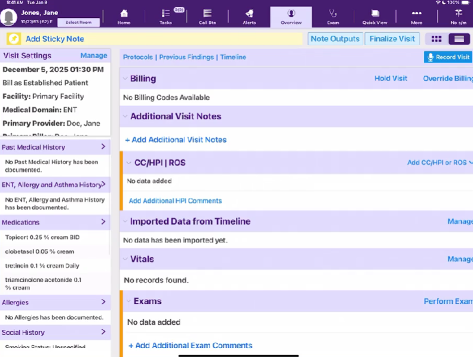Viewport: 473px width, 357px height.
Task: Collapse Additional Visit Notes section chevron
Action: pyautogui.click(x=125, y=116)
